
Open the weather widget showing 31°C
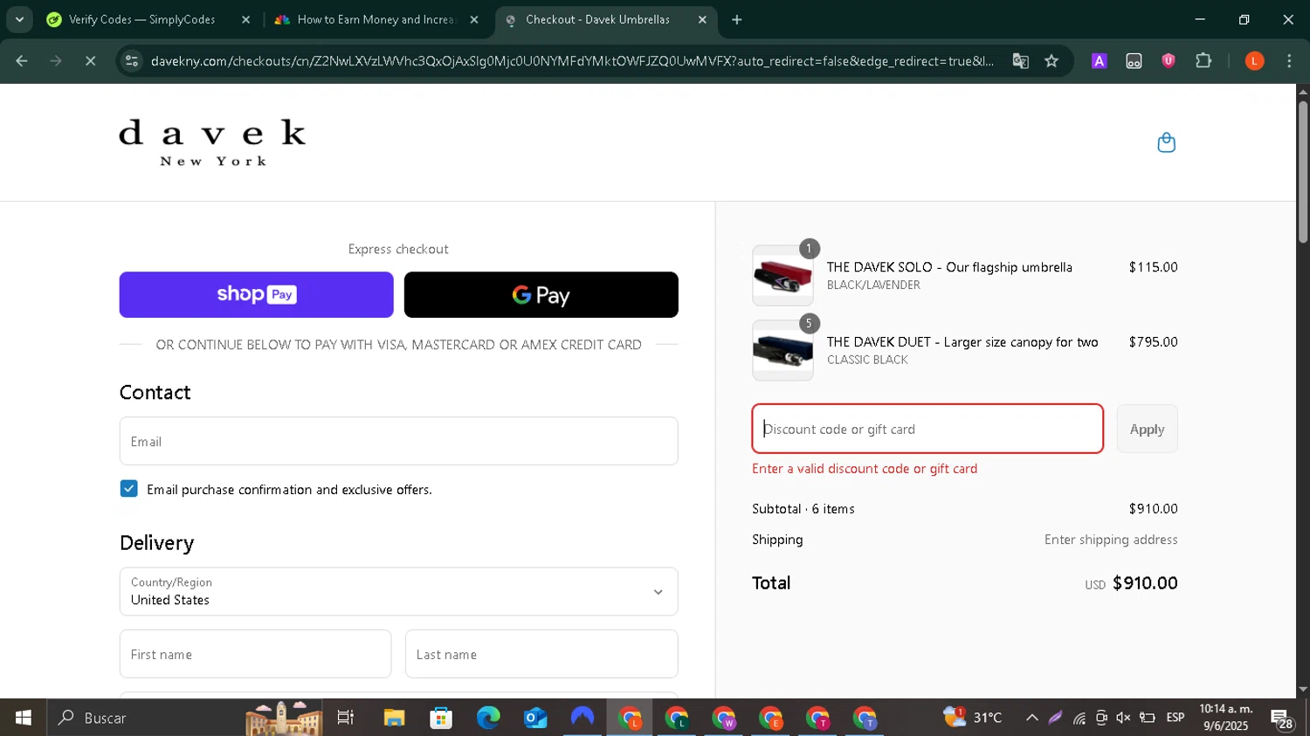click(973, 718)
